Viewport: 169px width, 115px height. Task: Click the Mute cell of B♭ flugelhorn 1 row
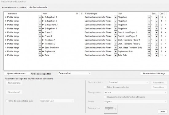(77, 17)
